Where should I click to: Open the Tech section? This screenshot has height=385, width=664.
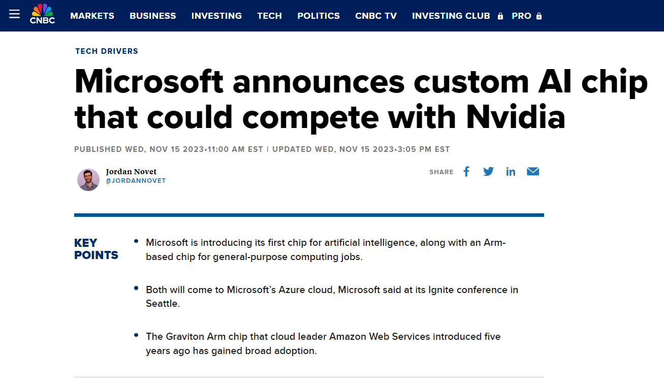click(x=269, y=16)
